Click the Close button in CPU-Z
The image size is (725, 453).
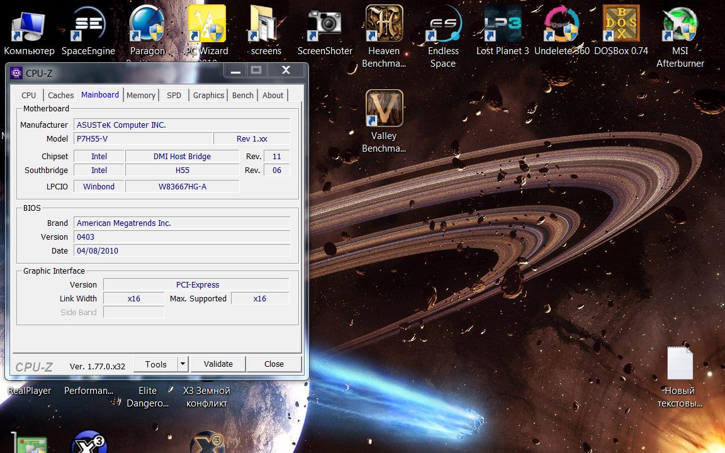click(274, 364)
